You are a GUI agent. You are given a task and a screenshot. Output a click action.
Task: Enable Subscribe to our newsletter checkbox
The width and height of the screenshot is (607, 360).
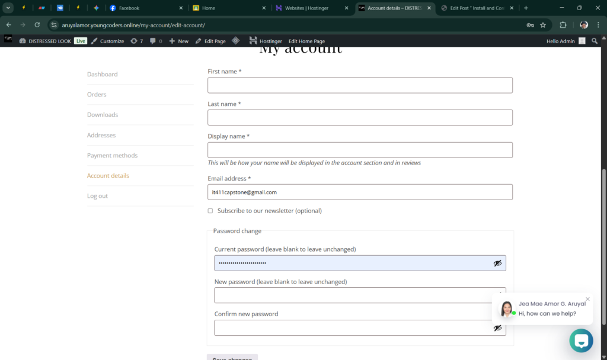tap(210, 211)
